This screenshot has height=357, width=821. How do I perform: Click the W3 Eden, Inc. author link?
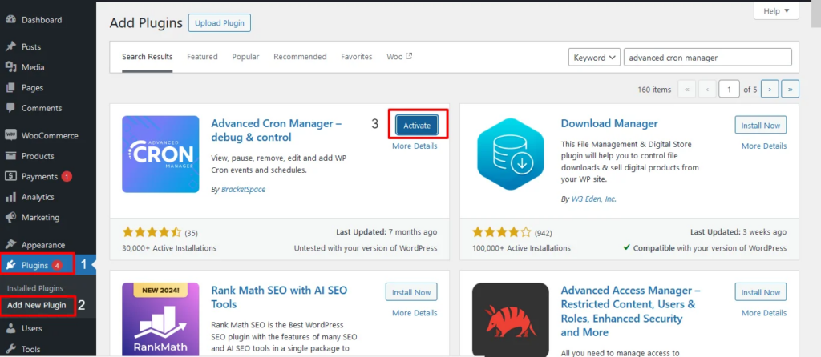point(594,199)
